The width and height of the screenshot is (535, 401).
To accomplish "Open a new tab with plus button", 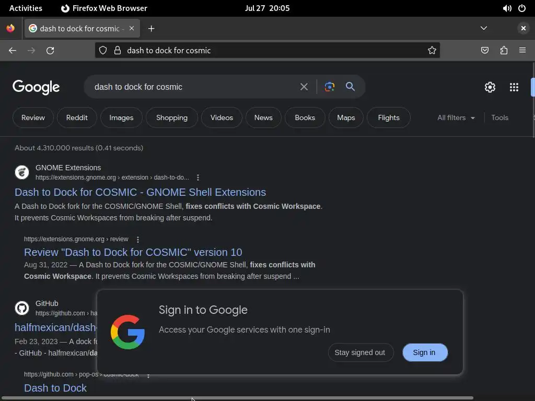I will pyautogui.click(x=151, y=29).
